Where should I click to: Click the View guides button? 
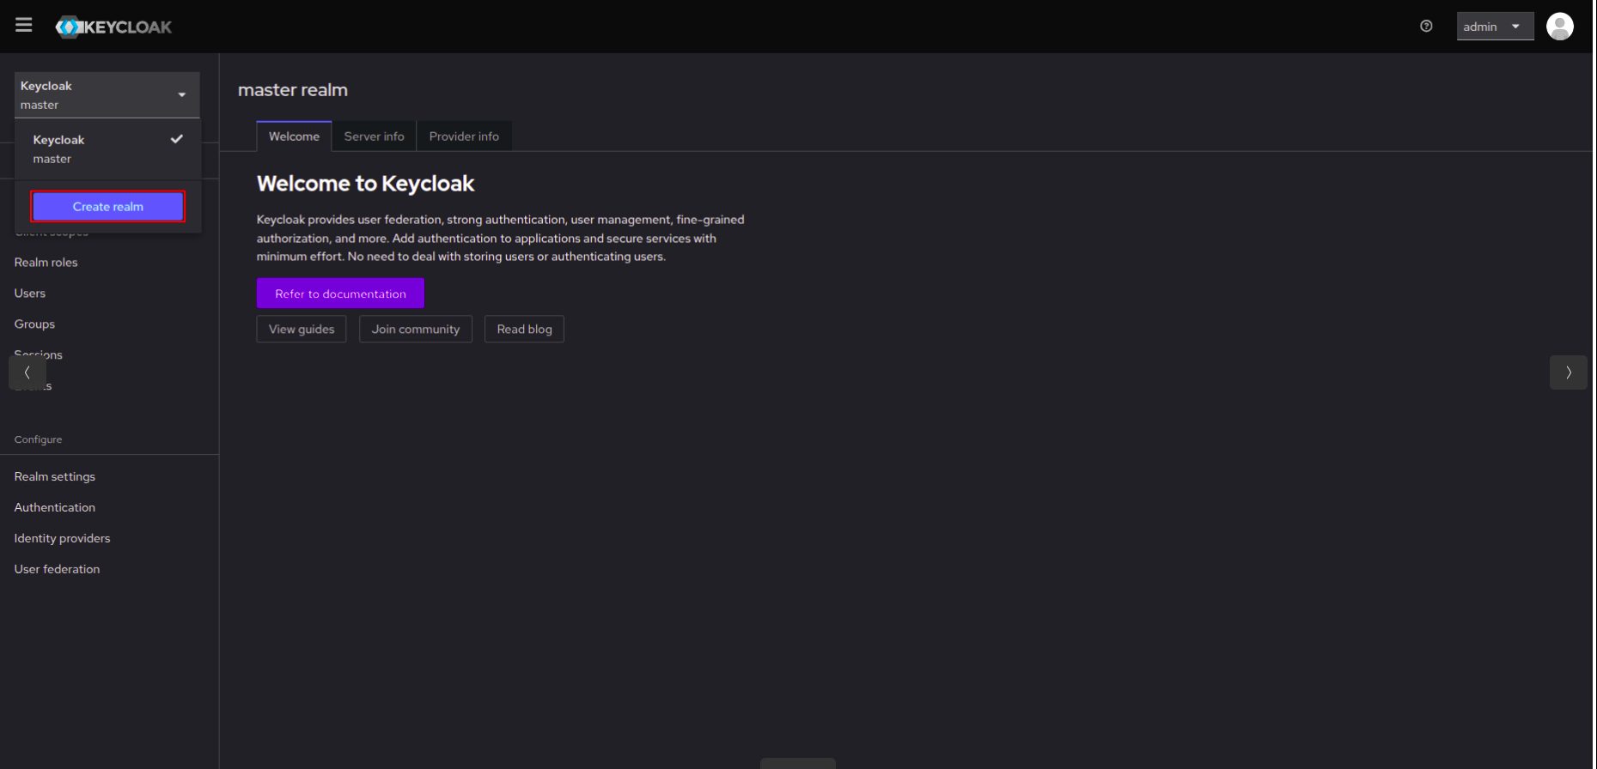pos(302,330)
